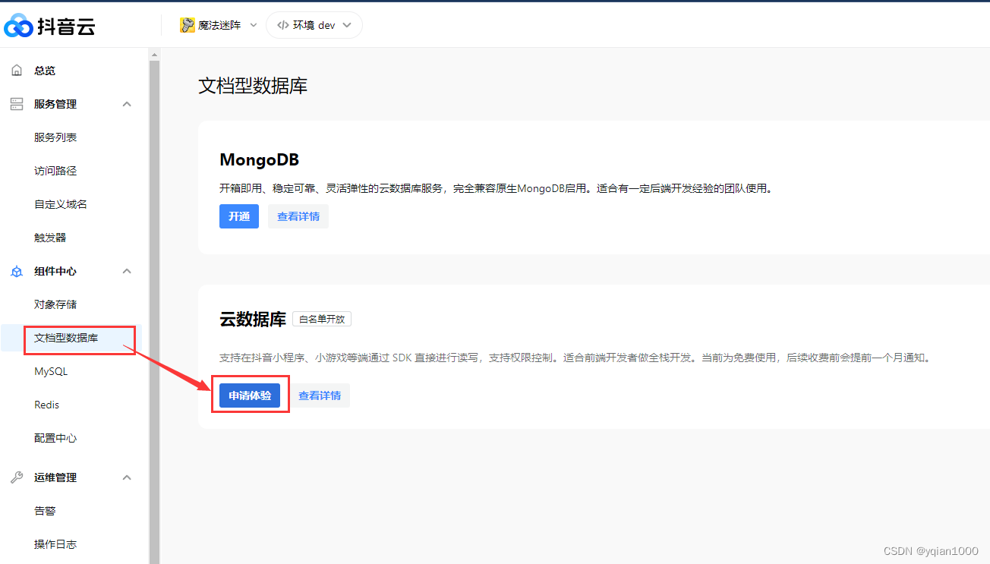Click the 运维管理 wrench icon
990x564 pixels.
(17, 477)
